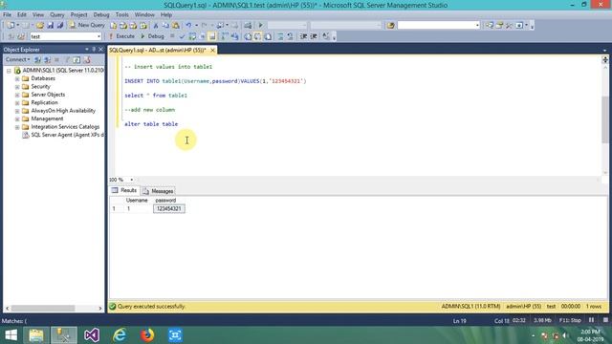Toggle Results to Text icon
Screen dimensions: 612x344
pos(248,36)
